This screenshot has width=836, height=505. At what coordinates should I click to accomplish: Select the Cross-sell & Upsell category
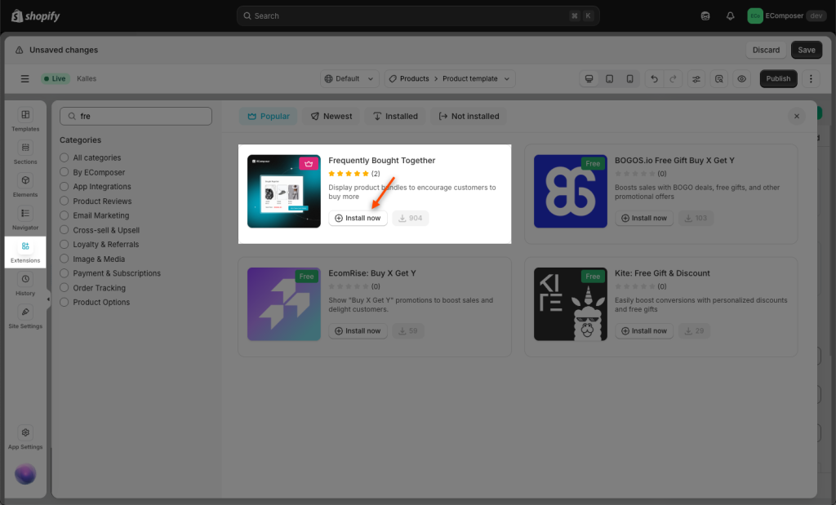click(64, 230)
